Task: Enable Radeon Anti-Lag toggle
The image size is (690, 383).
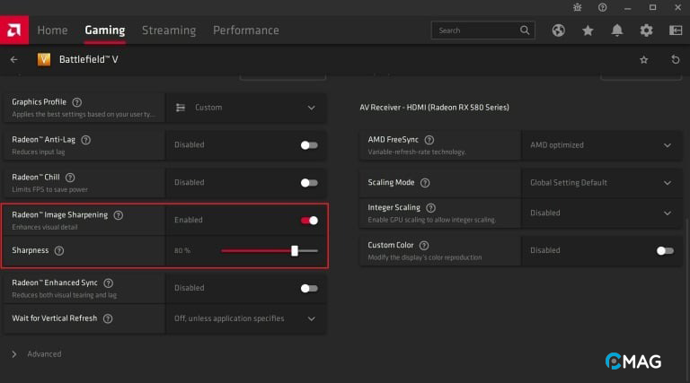Action: click(309, 145)
